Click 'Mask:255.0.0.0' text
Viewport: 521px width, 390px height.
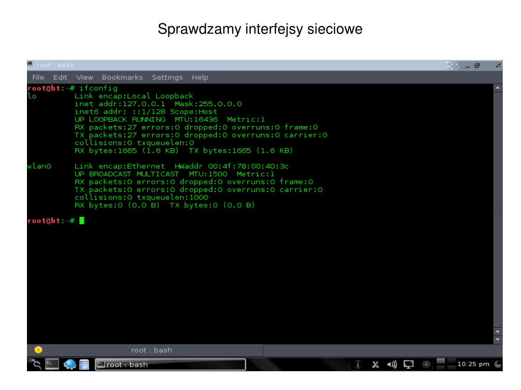click(x=208, y=104)
